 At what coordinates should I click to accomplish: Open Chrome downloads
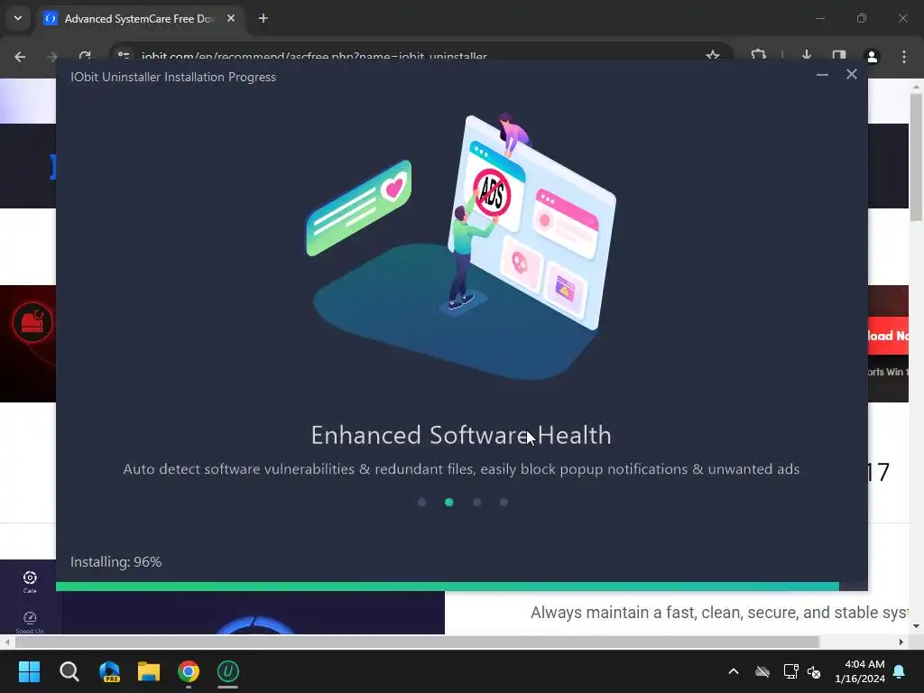(x=807, y=56)
